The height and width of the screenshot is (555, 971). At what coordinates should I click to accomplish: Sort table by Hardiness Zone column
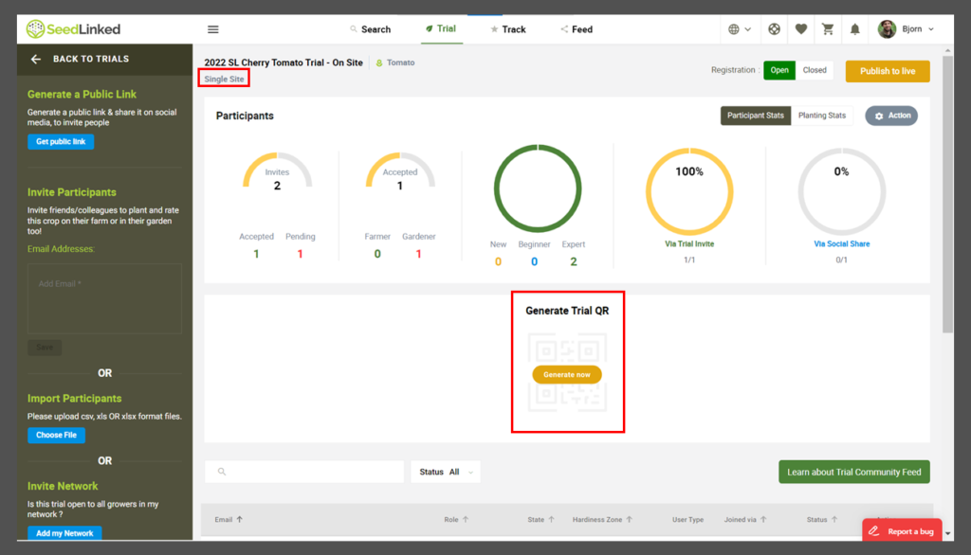[602, 520]
